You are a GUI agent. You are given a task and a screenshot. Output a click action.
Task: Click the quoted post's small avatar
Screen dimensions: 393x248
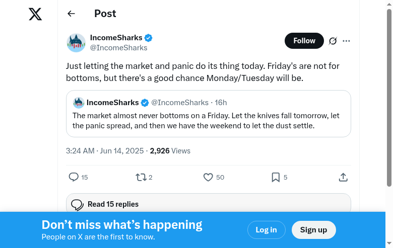(79, 103)
